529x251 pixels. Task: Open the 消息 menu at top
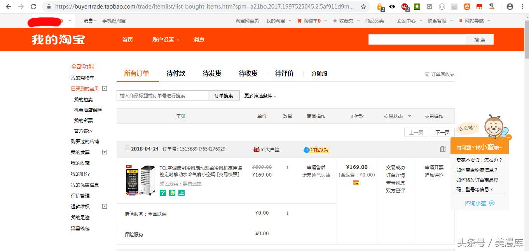[x=87, y=21]
